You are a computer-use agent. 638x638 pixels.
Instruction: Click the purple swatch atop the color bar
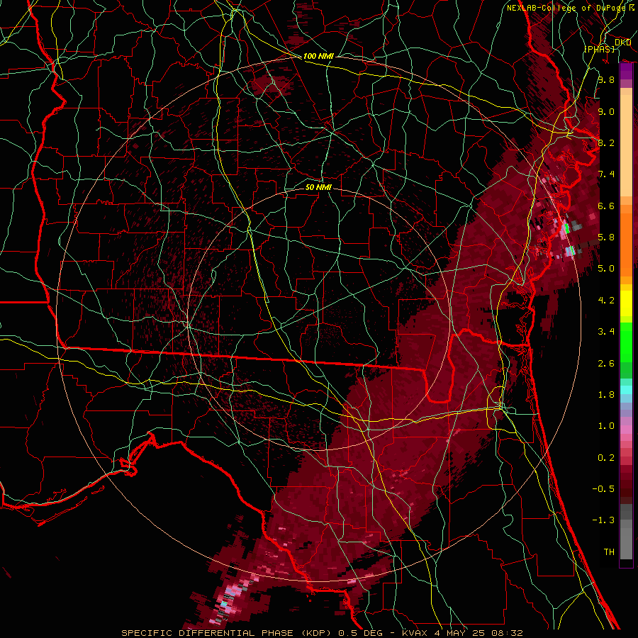[x=626, y=71]
